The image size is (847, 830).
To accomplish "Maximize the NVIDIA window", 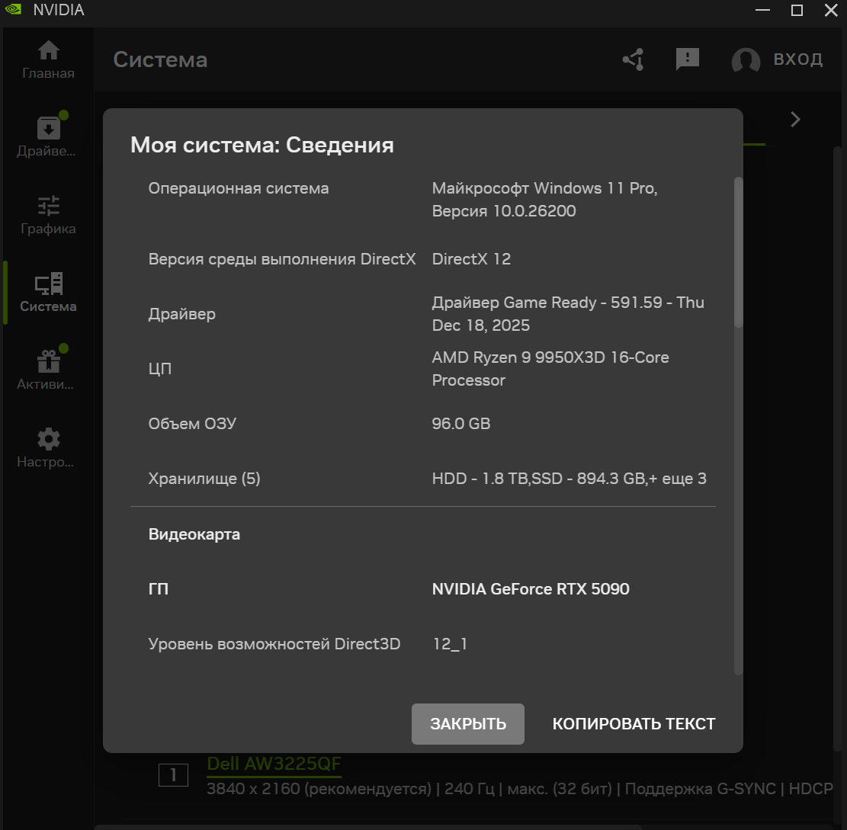I will 797,10.
